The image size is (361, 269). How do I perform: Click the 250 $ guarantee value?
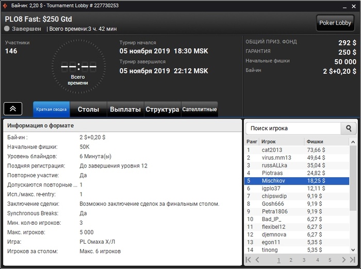coord(347,52)
